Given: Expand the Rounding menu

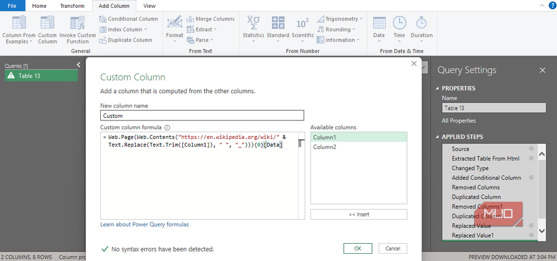Looking at the screenshot, I should click(x=336, y=30).
